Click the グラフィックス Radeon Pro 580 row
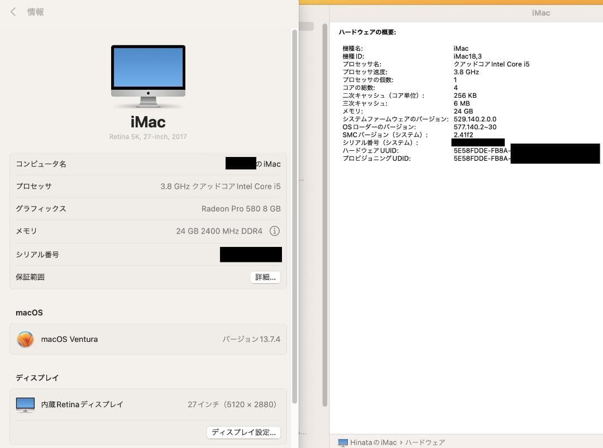The height and width of the screenshot is (448, 603). click(148, 208)
